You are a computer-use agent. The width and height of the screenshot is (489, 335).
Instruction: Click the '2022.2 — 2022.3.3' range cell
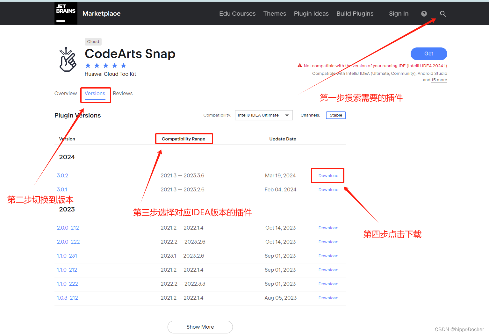[x=183, y=284]
